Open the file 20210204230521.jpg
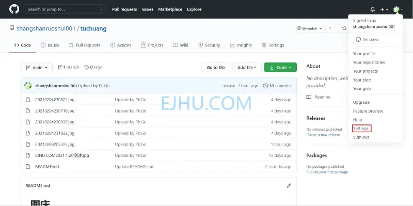413x206 pixels. tap(55, 100)
